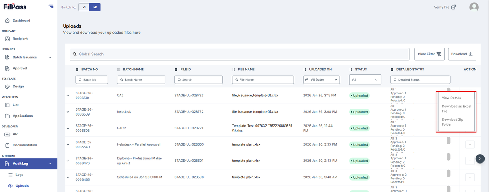Open action menu for Diploma - Professional Make-up Artist
The width and height of the screenshot is (489, 192).
pyautogui.click(x=470, y=161)
